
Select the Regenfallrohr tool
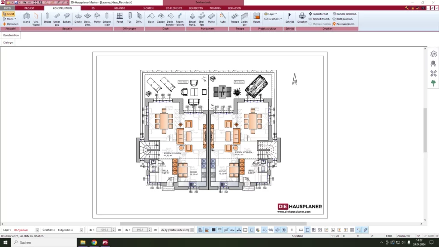(x=180, y=19)
